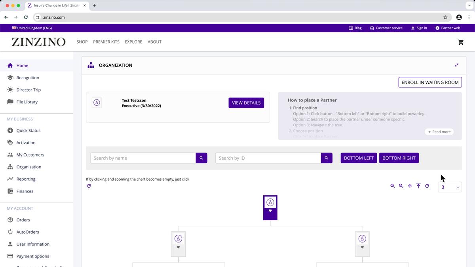Viewport: 475px width, 267px height.
Task: Click search icon beside Search by ID
Action: coord(326,158)
